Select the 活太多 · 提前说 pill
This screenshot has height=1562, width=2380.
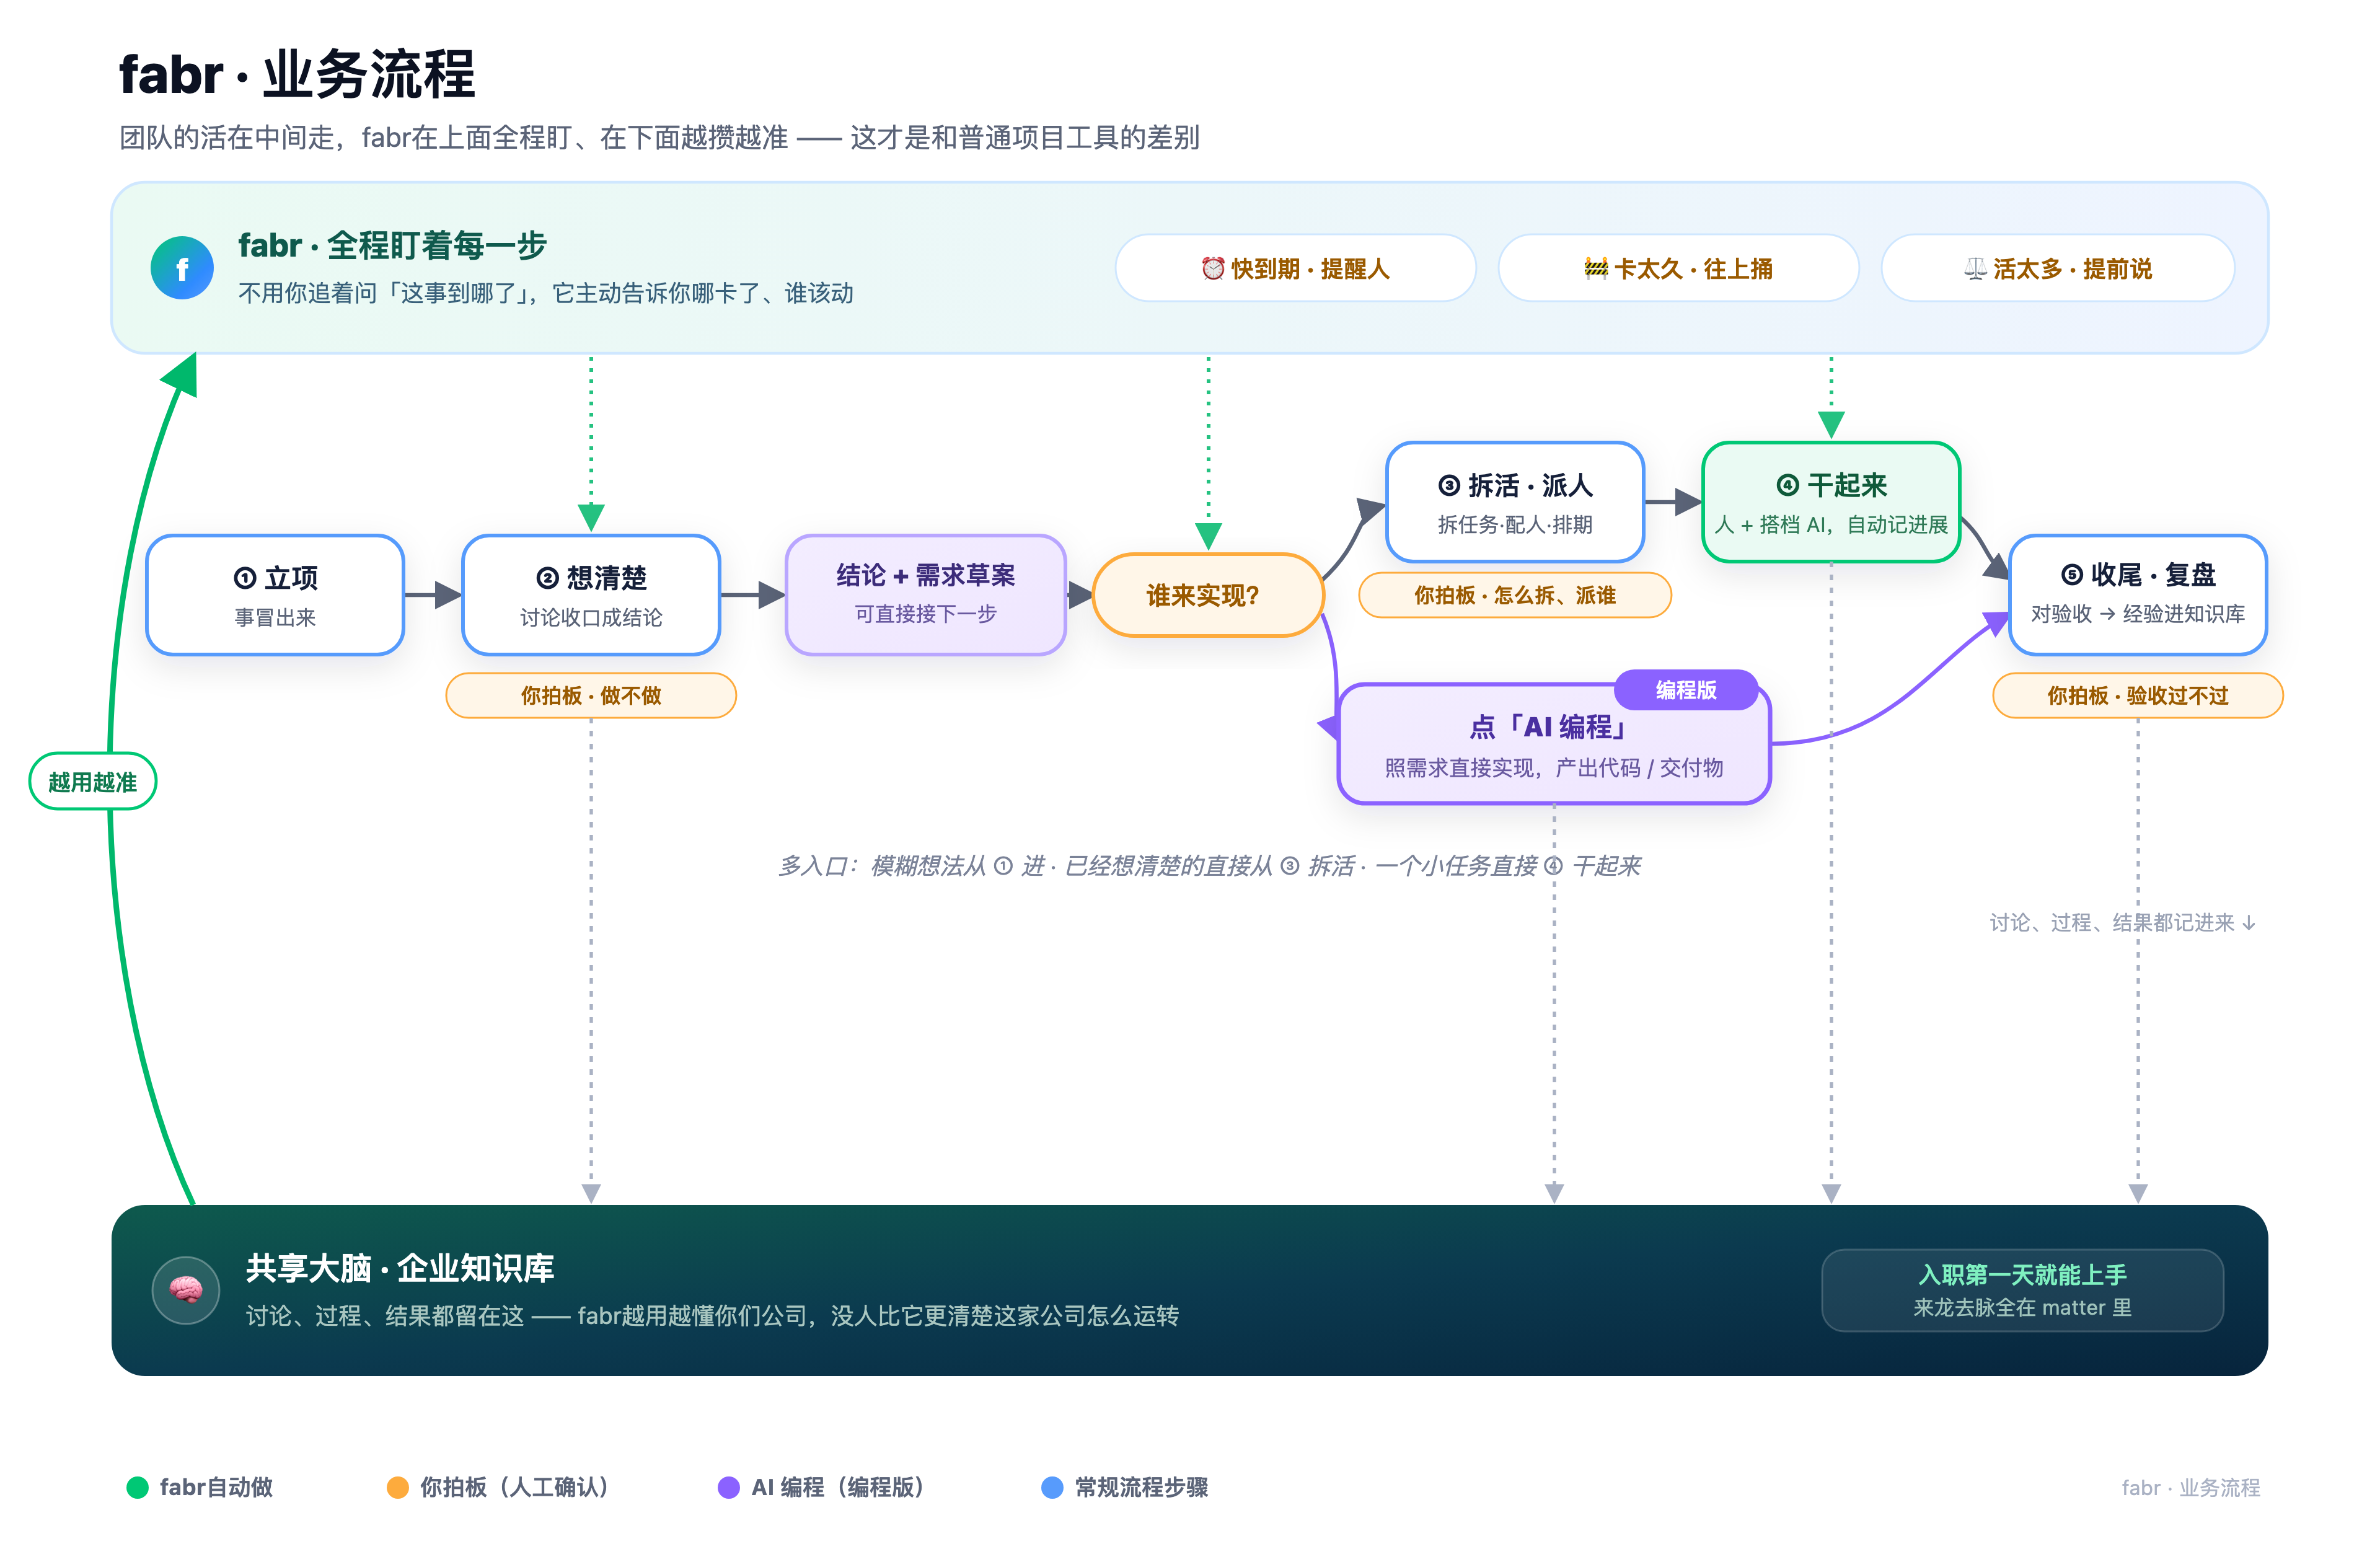2058,268
